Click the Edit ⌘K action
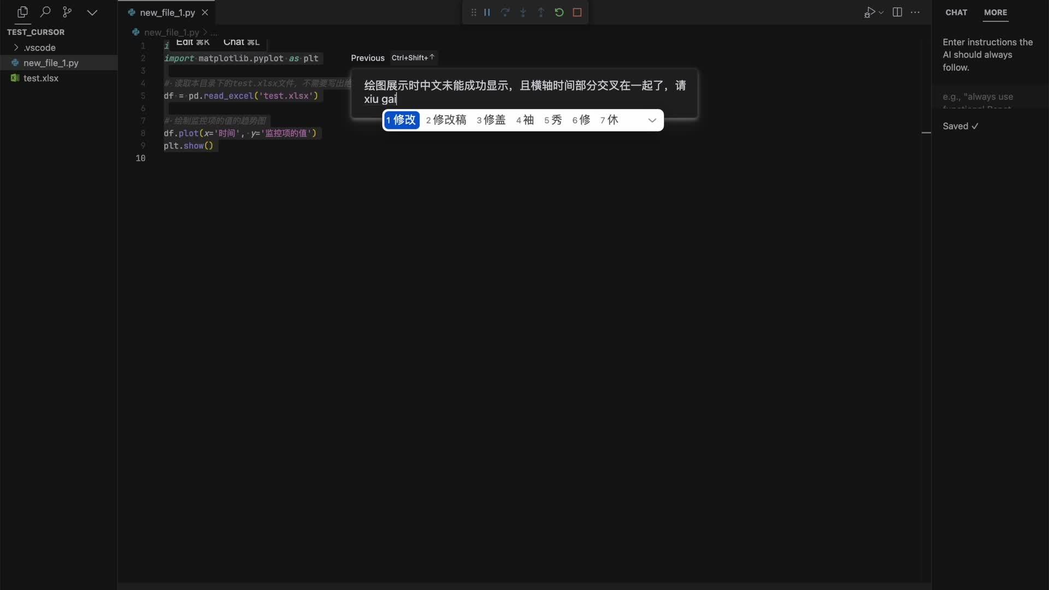 click(192, 42)
